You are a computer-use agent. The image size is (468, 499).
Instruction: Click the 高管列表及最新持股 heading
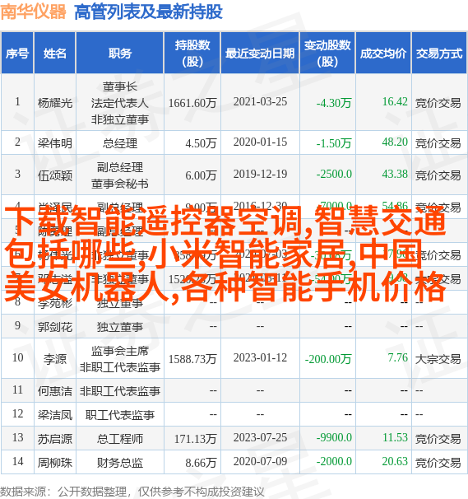pos(148,12)
